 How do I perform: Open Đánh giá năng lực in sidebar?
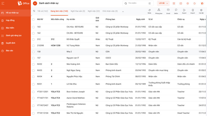pyautogui.click(x=15, y=36)
